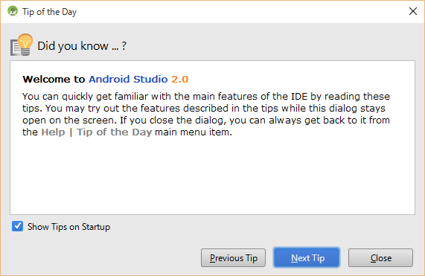Screen dimensions: 425x276
Task: Click the 'main menu item.' text
Action: [x=194, y=132]
